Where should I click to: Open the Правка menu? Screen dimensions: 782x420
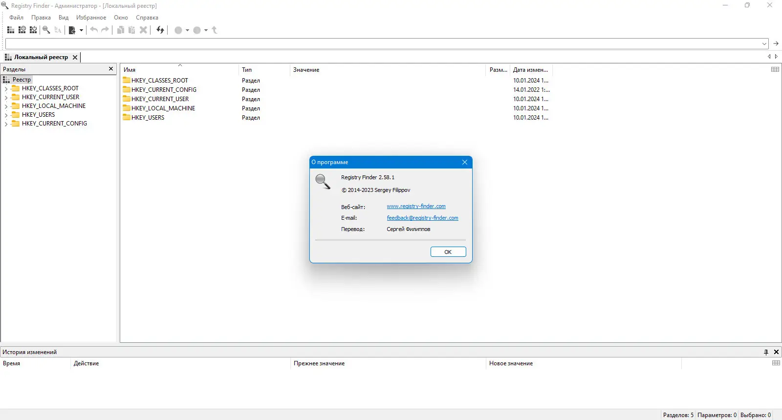41,18
